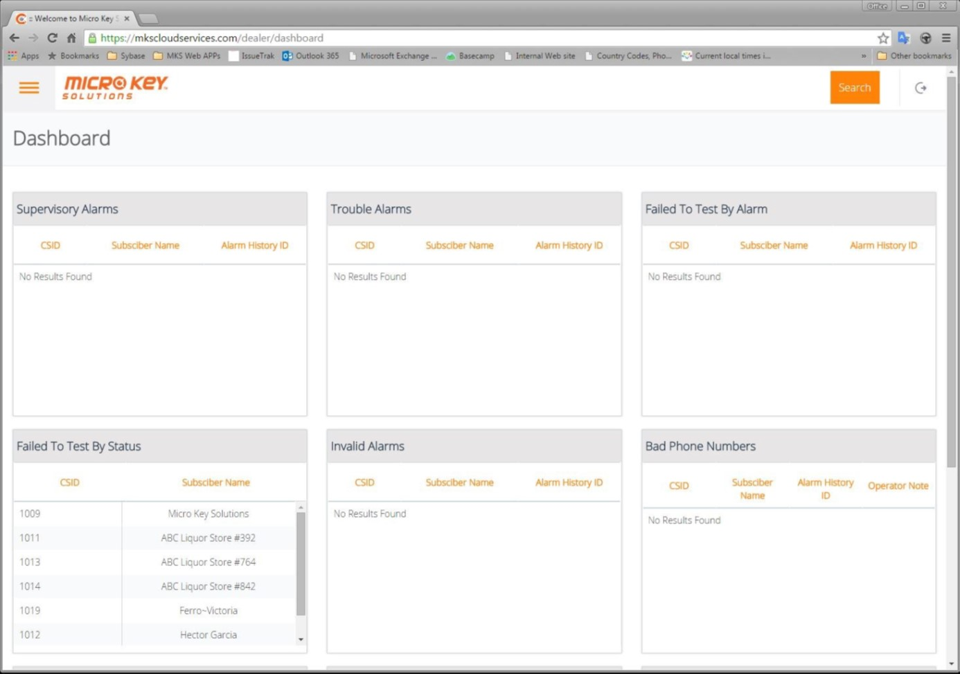Expand the bookmarks overflow chevron

(x=864, y=56)
